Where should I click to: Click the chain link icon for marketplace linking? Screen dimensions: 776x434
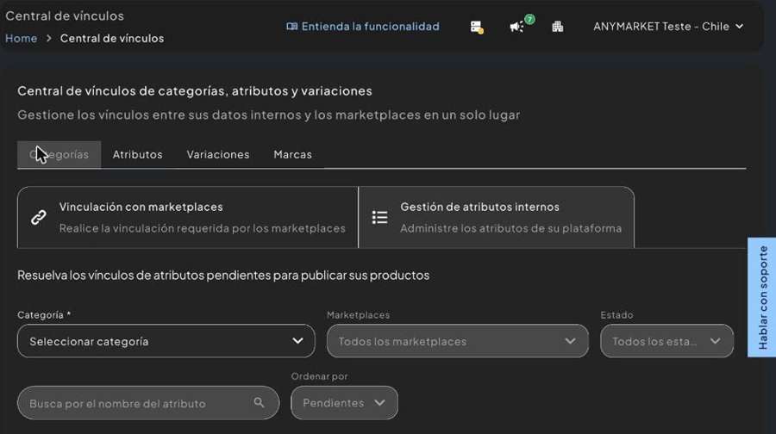(39, 217)
